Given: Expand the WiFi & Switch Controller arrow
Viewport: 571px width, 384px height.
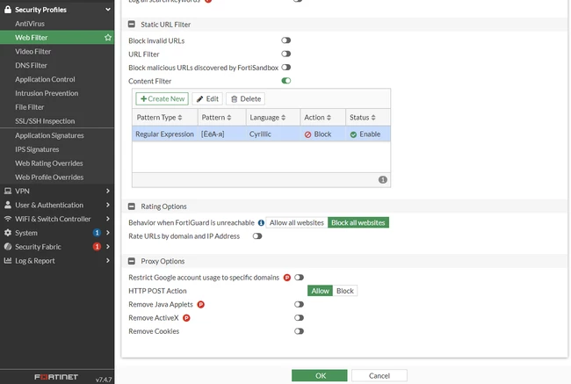Looking at the screenshot, I should click(108, 219).
